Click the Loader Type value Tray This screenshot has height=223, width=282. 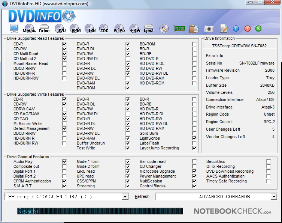[270, 78]
